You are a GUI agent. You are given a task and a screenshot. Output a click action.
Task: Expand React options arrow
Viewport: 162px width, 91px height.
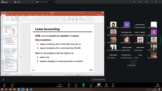tap(78, 84)
